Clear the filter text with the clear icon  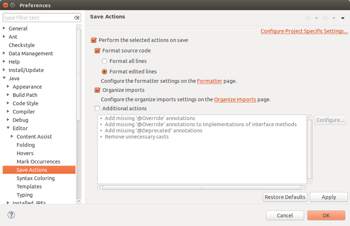click(x=77, y=18)
